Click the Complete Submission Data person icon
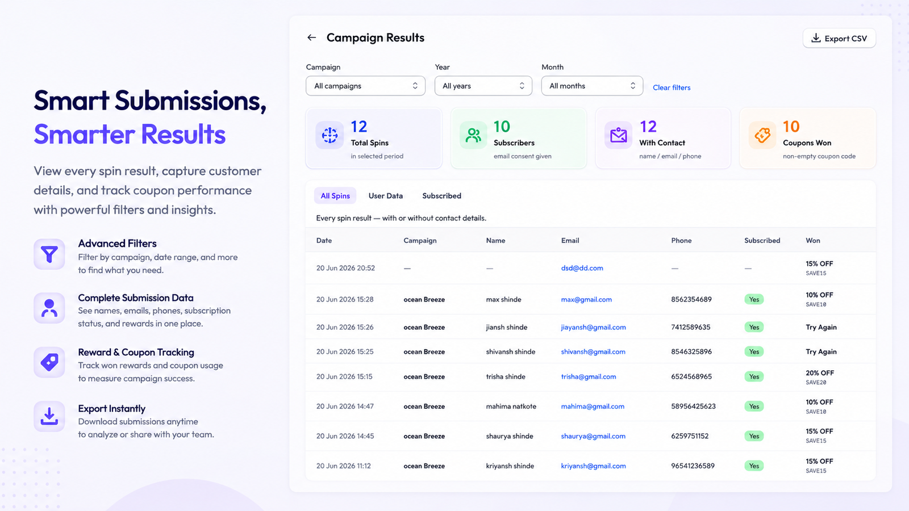The image size is (909, 511). point(49,308)
